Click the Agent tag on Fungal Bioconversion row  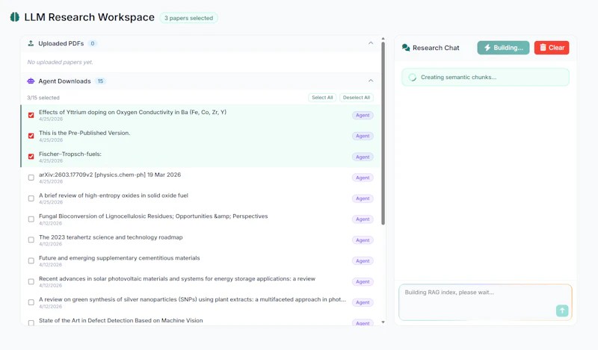click(363, 219)
